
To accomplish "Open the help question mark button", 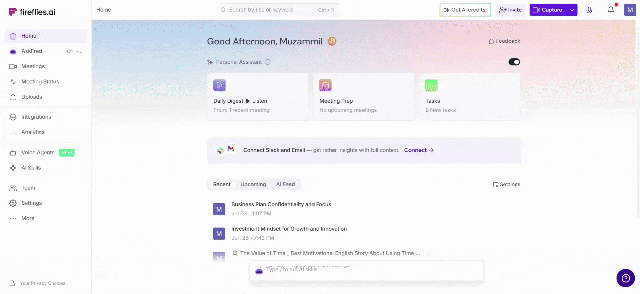I will coord(626,278).
